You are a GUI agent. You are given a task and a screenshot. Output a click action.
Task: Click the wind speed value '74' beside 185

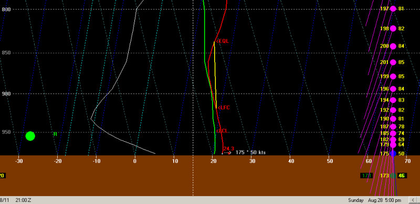click(x=401, y=133)
